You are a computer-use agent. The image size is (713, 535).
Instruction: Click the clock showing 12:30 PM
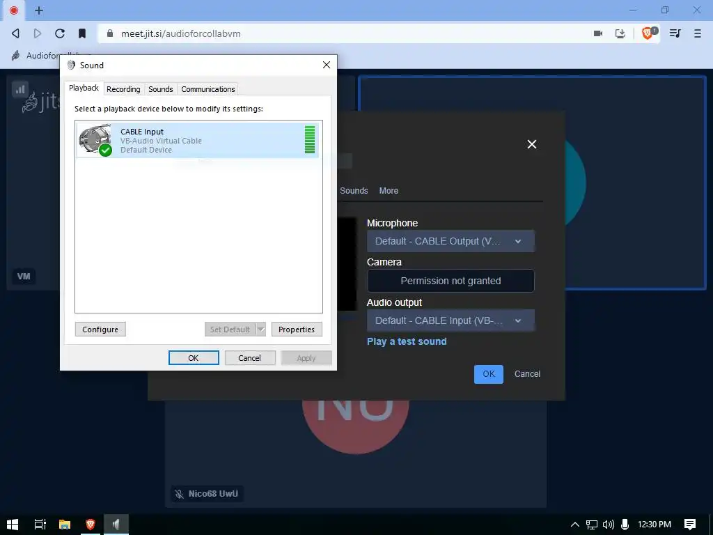655,525
